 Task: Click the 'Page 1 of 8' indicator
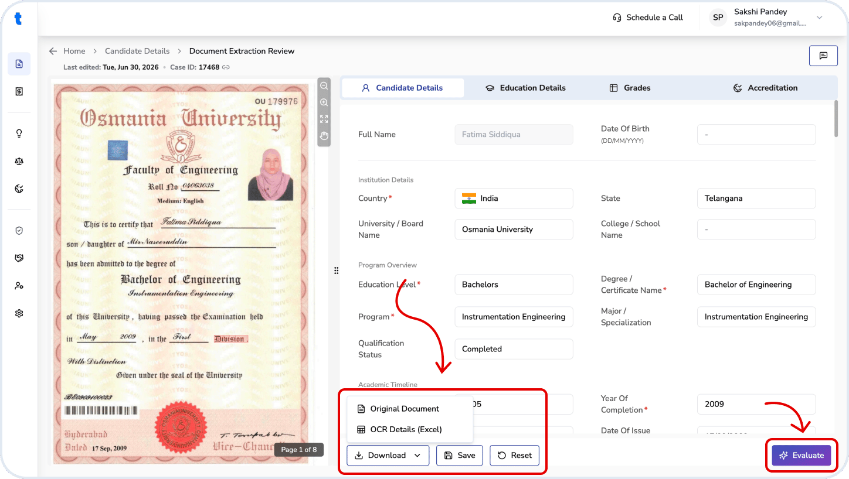tap(299, 450)
